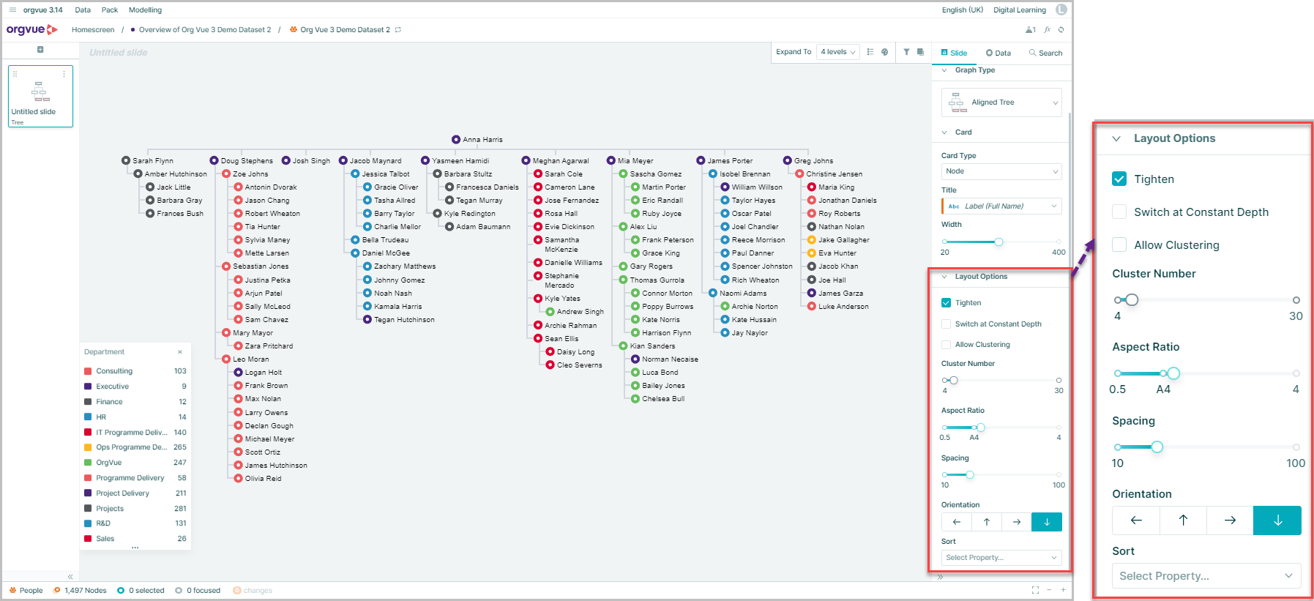
Task: Enable Switch at Constant Depth in properties panel
Action: [946, 324]
